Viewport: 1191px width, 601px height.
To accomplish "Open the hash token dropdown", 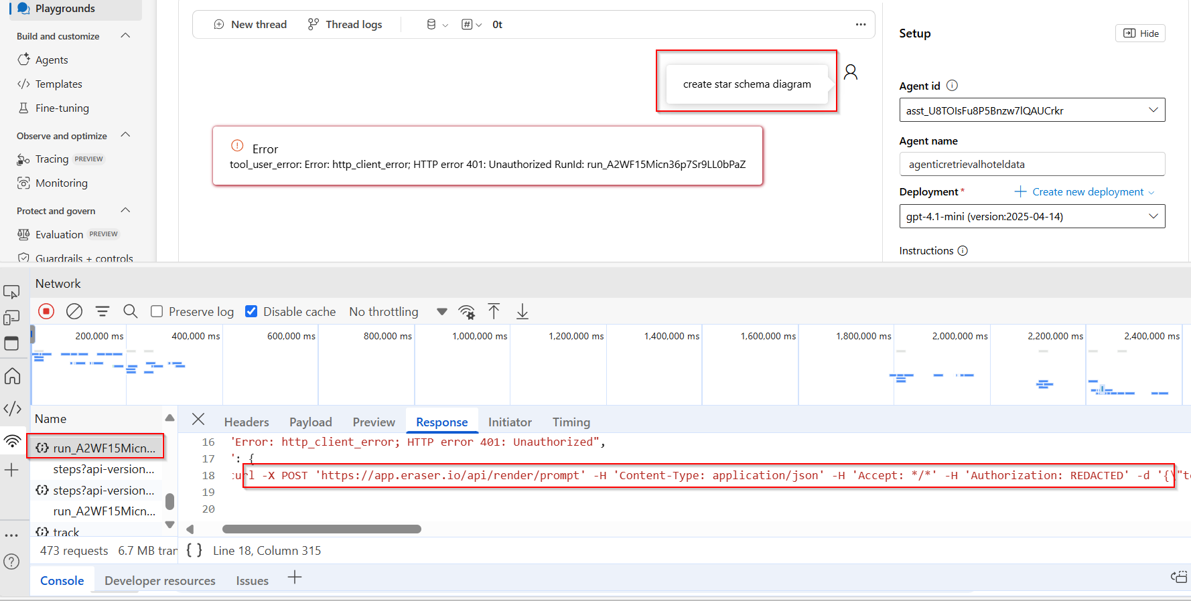I will (472, 24).
